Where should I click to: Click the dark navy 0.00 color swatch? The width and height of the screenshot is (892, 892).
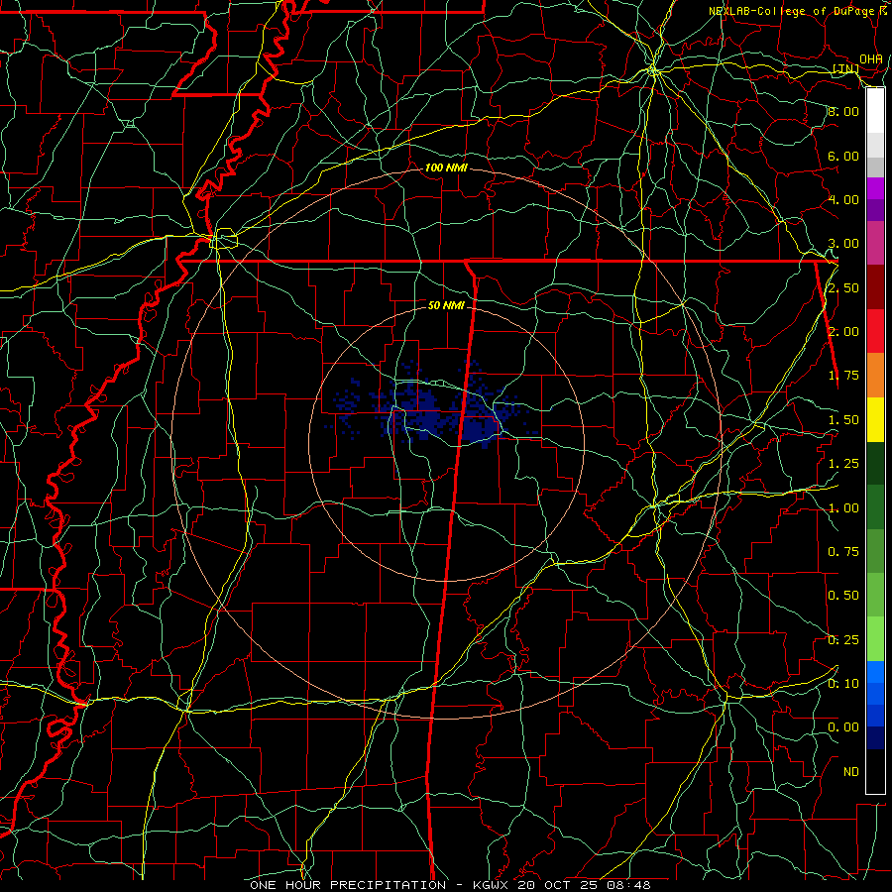coord(875,737)
